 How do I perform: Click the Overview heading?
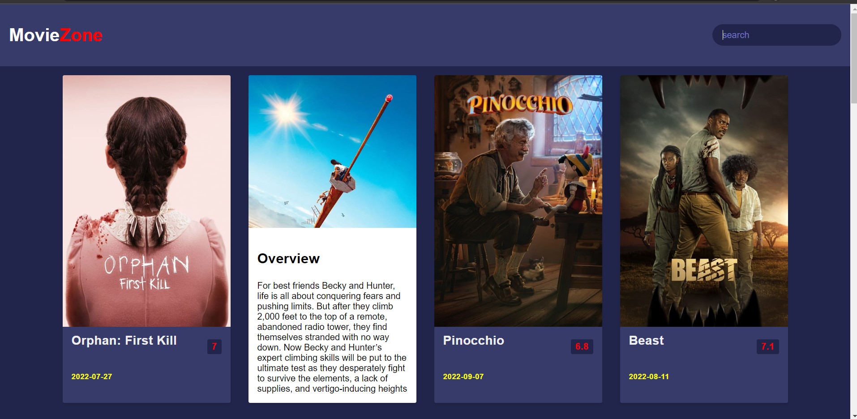tap(288, 259)
